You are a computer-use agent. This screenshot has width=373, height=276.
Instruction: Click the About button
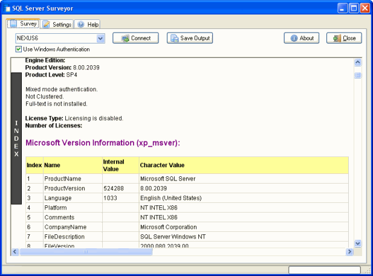coord(302,38)
